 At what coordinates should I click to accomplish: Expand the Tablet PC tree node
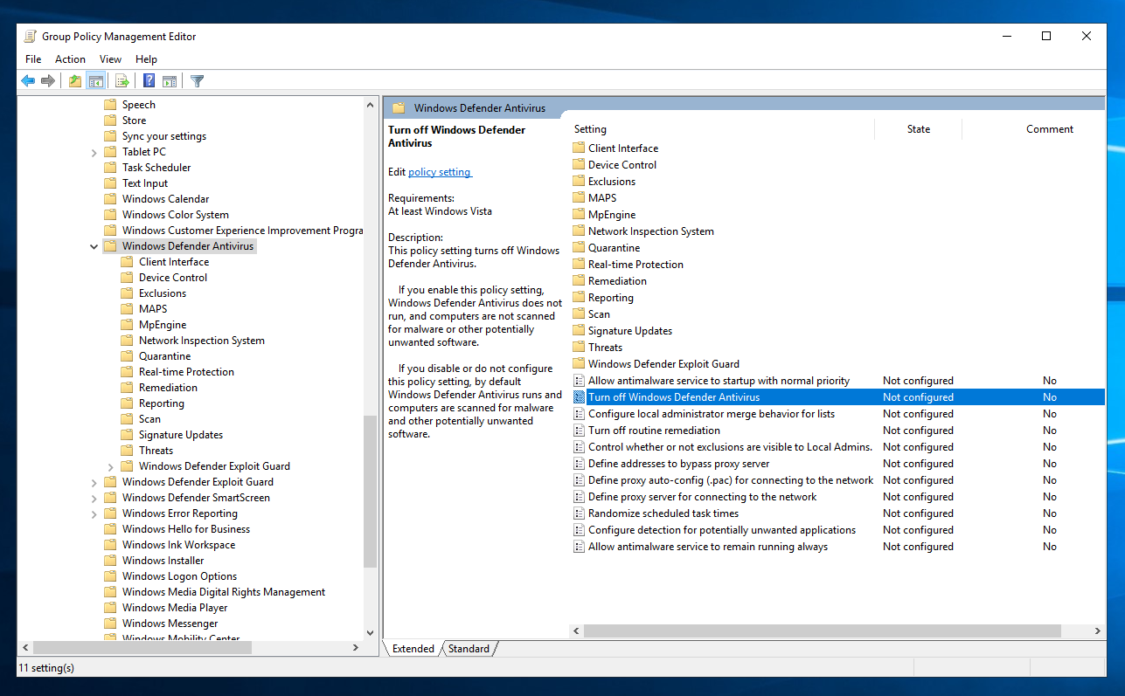[94, 152]
